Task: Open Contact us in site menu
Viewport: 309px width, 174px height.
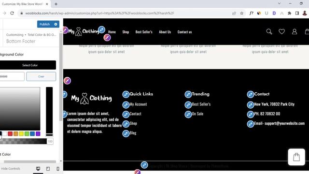Action: [x=184, y=32]
